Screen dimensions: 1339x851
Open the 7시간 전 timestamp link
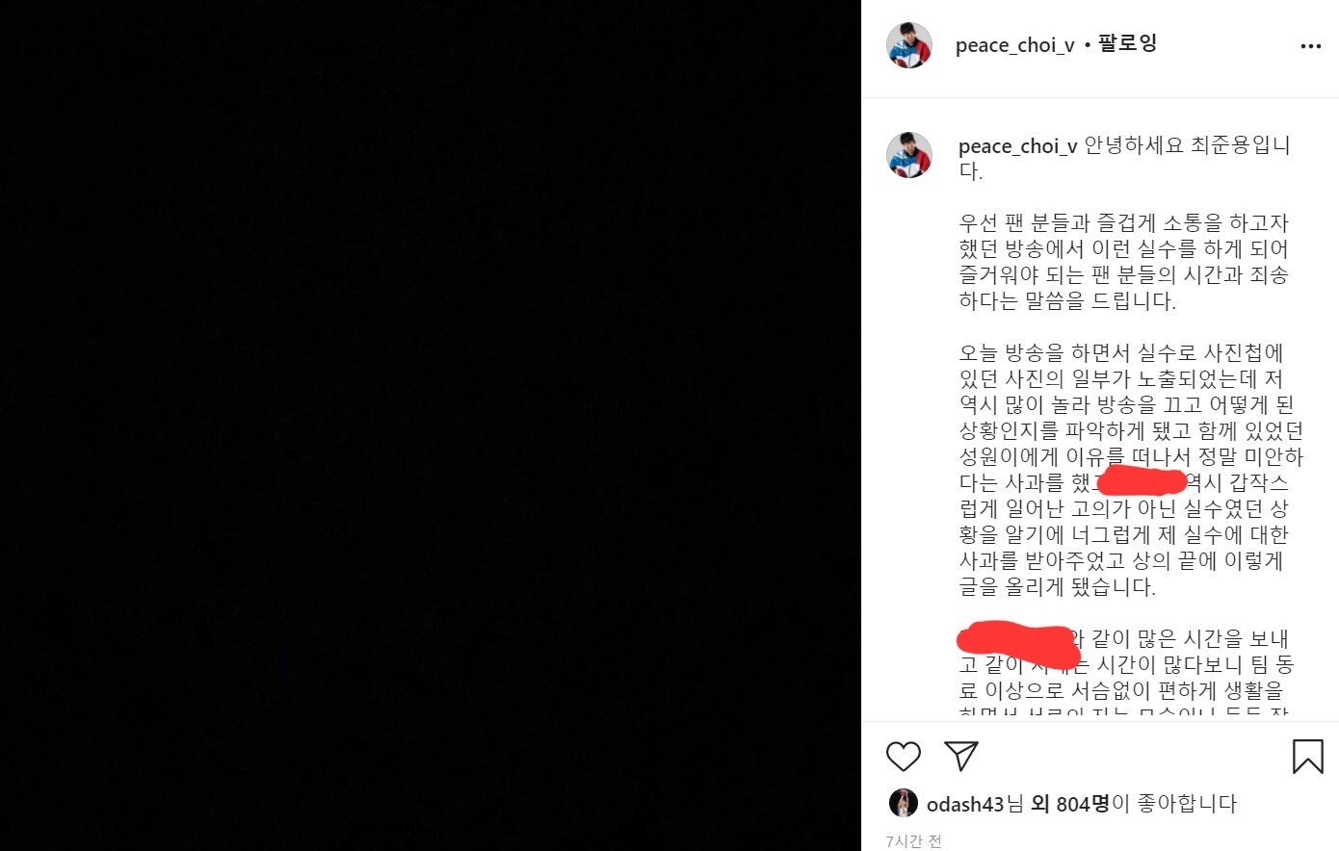(914, 840)
